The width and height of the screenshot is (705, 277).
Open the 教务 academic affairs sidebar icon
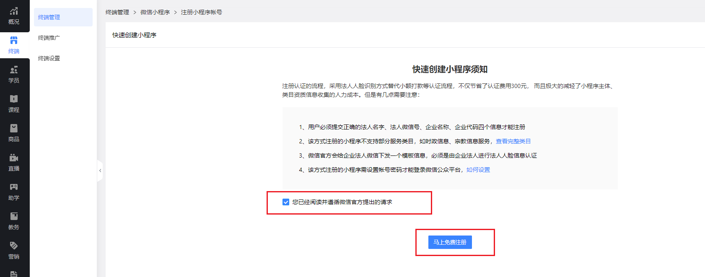click(14, 221)
